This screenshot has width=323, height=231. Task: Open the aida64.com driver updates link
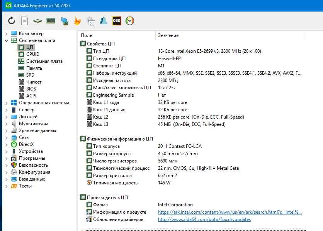204,219
